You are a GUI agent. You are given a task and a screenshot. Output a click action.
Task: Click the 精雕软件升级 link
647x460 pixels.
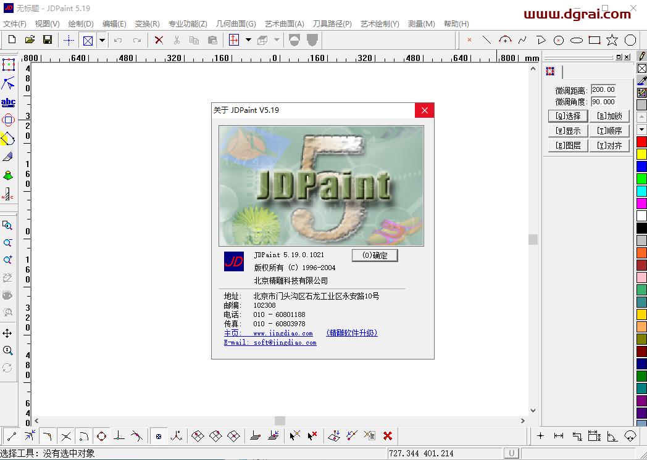pos(351,333)
